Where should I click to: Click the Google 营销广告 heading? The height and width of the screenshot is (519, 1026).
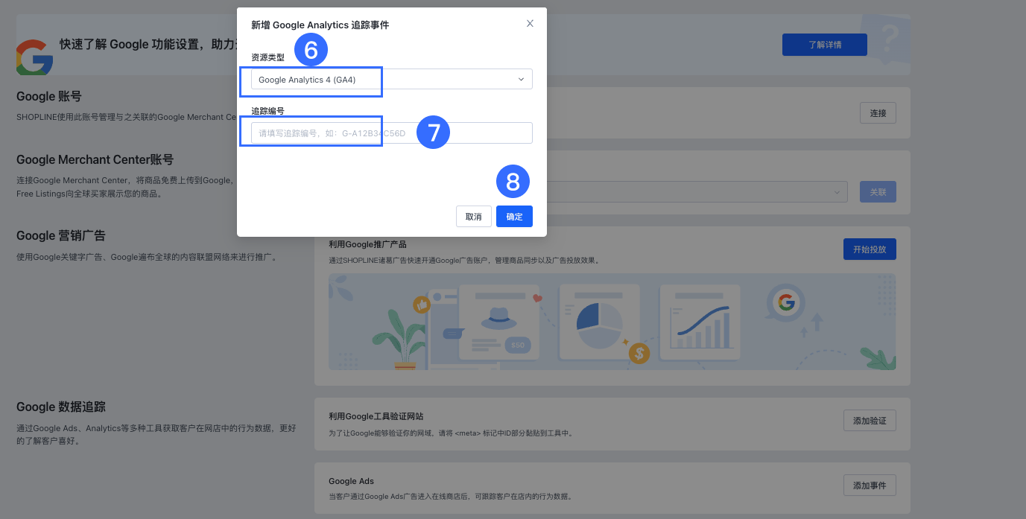tap(61, 235)
